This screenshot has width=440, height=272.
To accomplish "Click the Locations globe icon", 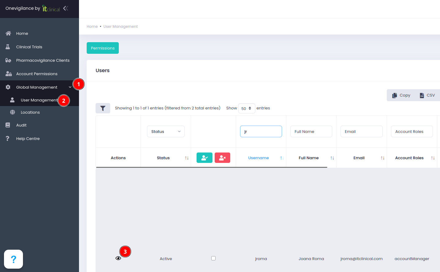I will tap(13, 112).
